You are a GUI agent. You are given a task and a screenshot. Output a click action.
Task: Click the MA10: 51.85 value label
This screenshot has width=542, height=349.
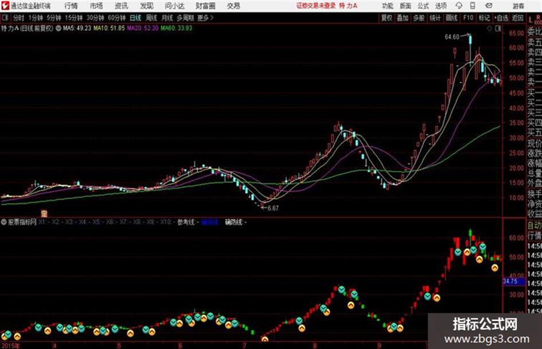109,28
